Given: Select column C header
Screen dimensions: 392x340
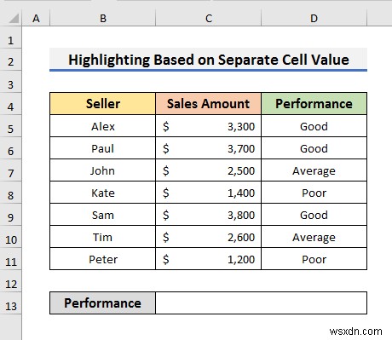Looking at the screenshot, I should tap(209, 19).
